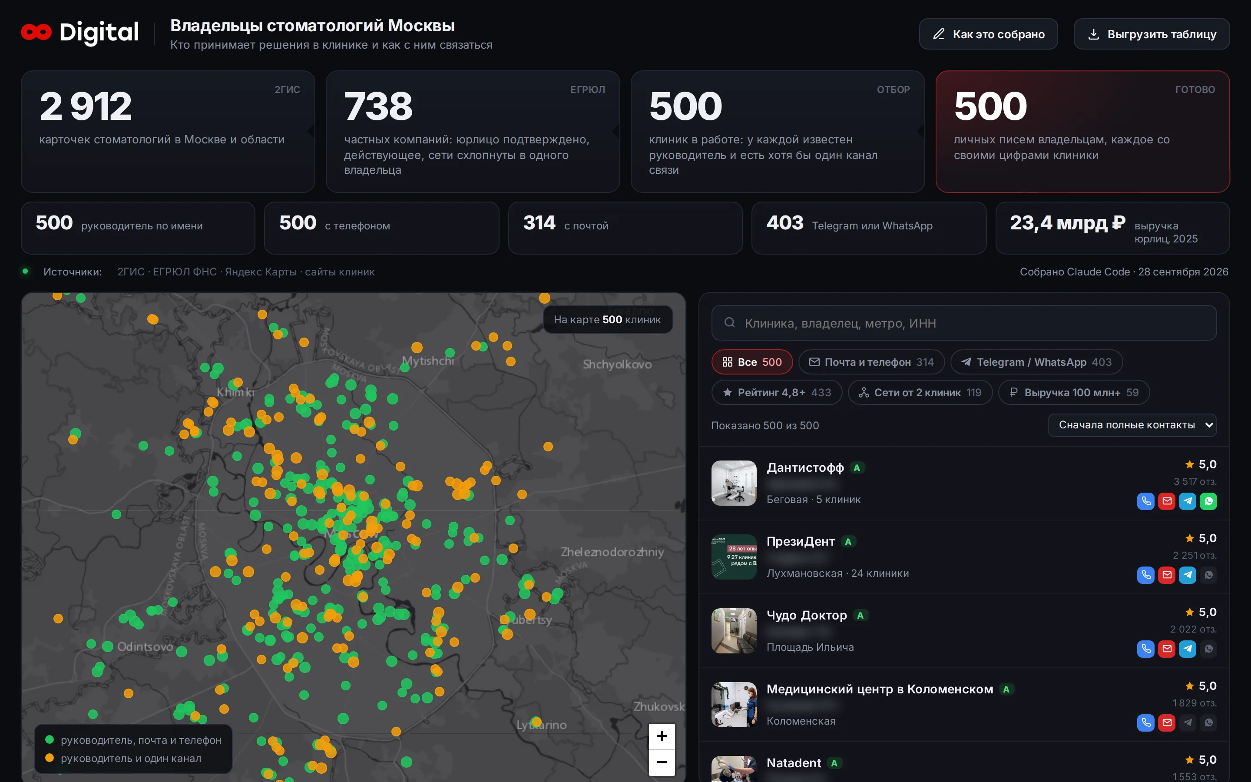
Task: Open Как это собрано explanation
Action: click(988, 34)
